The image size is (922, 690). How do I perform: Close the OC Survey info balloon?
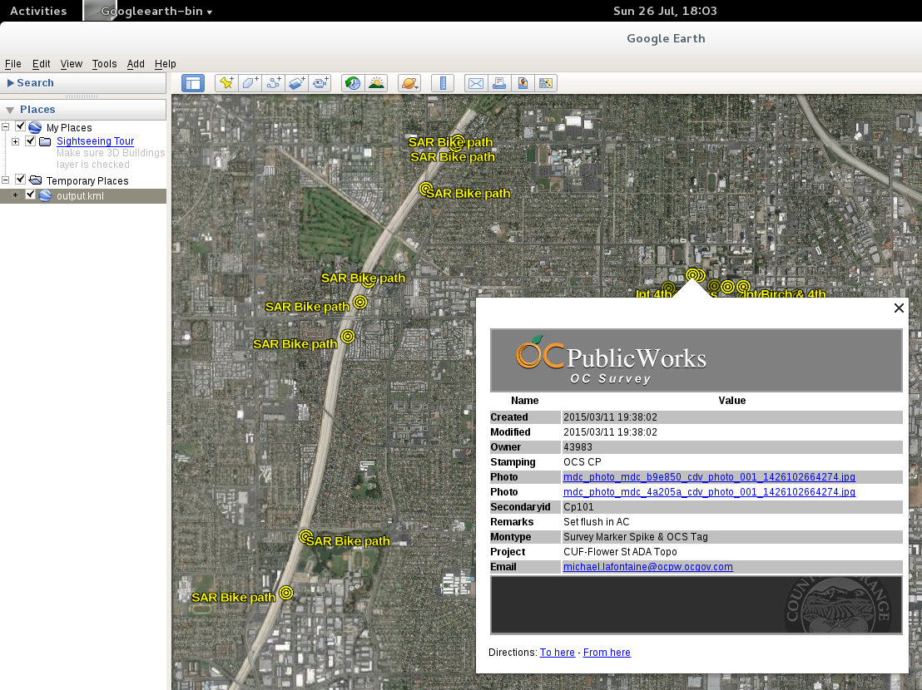[x=899, y=308]
